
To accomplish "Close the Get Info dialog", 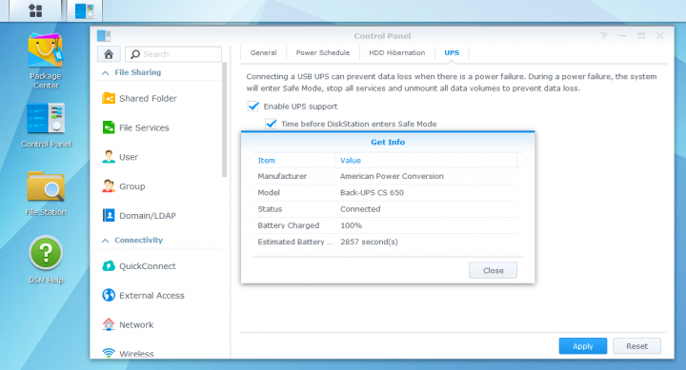I will [494, 270].
